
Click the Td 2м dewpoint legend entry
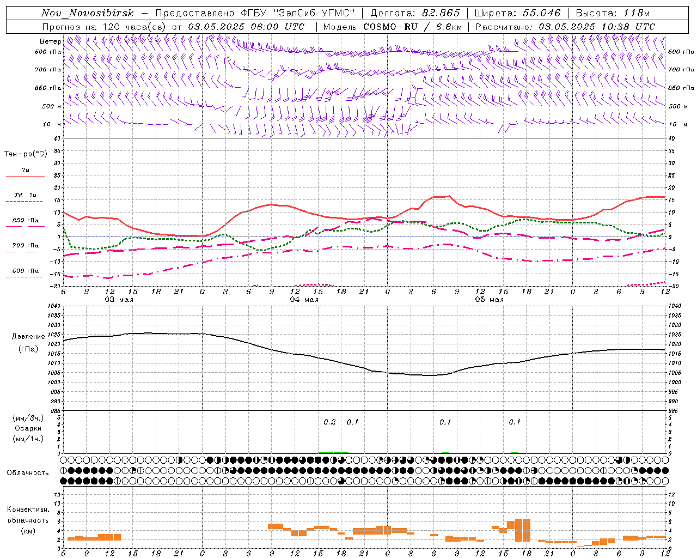pos(26,195)
